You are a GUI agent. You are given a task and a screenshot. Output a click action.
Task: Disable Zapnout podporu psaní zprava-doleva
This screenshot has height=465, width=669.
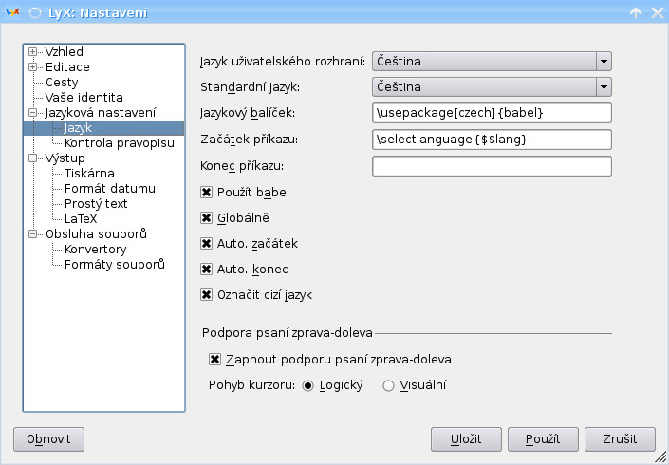coord(214,360)
